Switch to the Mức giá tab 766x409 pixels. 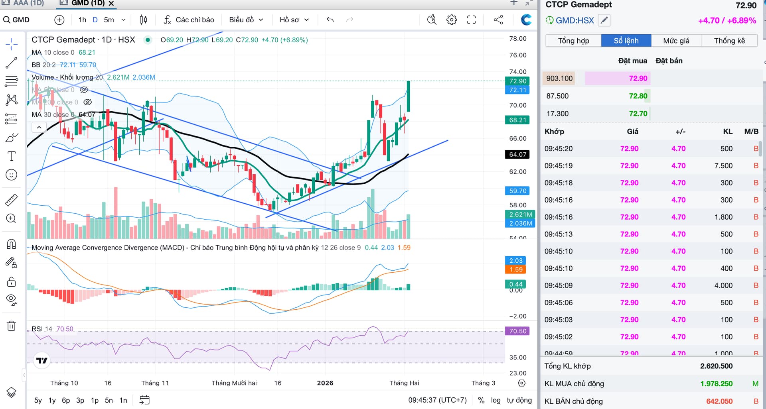pos(676,41)
